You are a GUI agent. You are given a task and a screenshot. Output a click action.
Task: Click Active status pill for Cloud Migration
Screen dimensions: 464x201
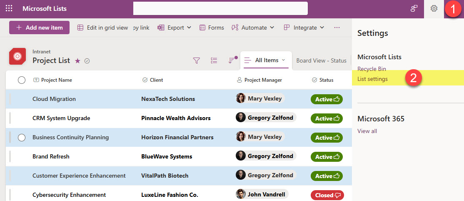point(327,99)
